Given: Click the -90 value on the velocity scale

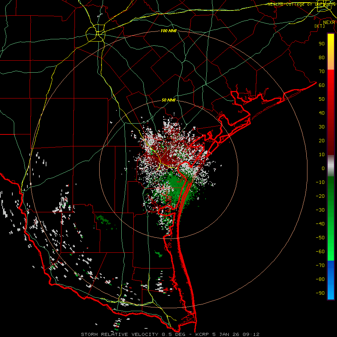Looking at the screenshot, I should coord(320,293).
